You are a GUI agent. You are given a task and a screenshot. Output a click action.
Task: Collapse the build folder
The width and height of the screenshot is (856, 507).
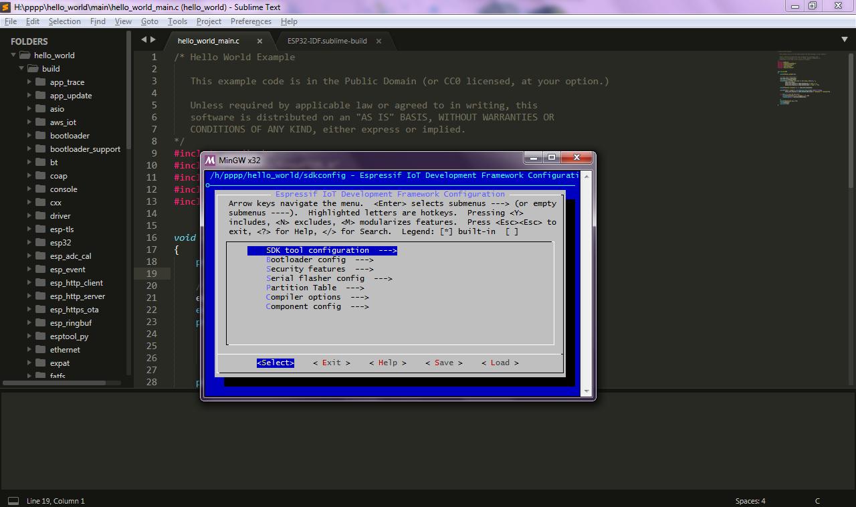coord(21,68)
